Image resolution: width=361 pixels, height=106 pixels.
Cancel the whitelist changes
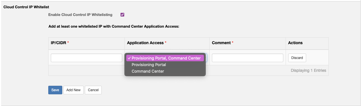tap(93, 90)
